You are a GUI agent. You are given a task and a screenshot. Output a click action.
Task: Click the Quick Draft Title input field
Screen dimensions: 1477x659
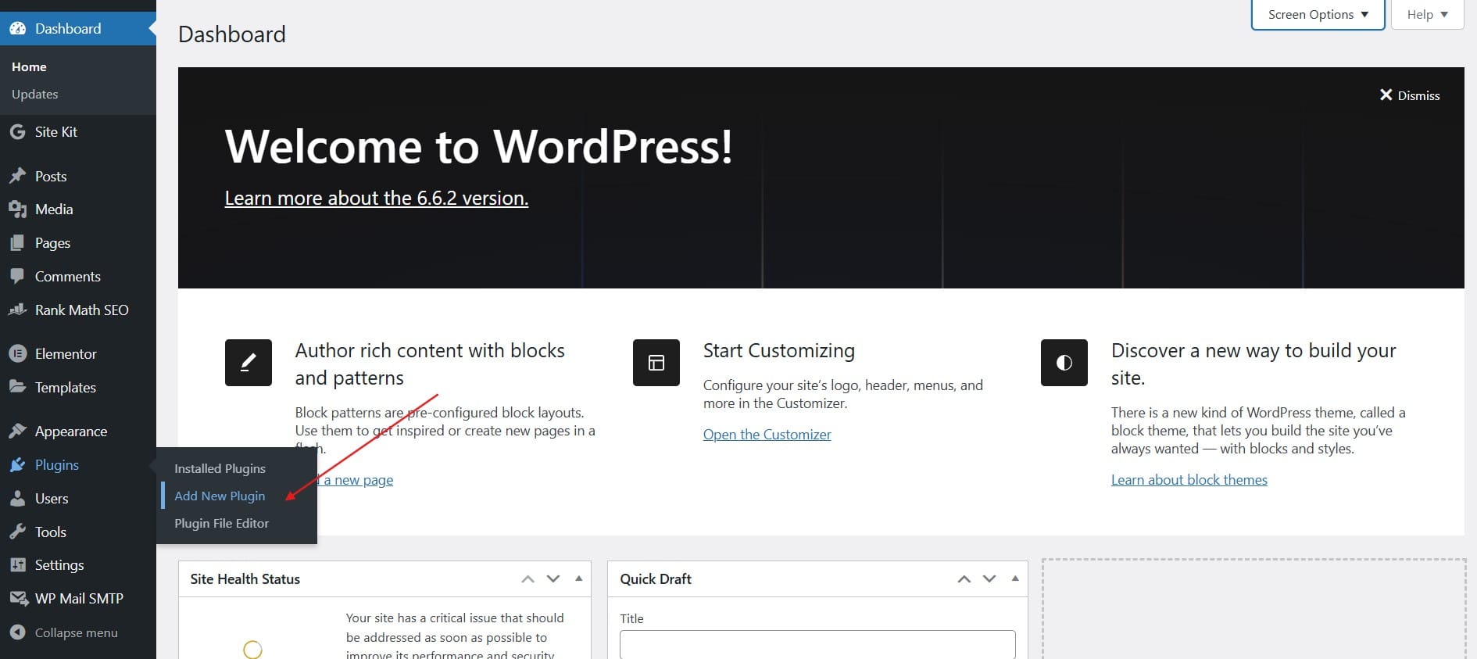click(817, 645)
